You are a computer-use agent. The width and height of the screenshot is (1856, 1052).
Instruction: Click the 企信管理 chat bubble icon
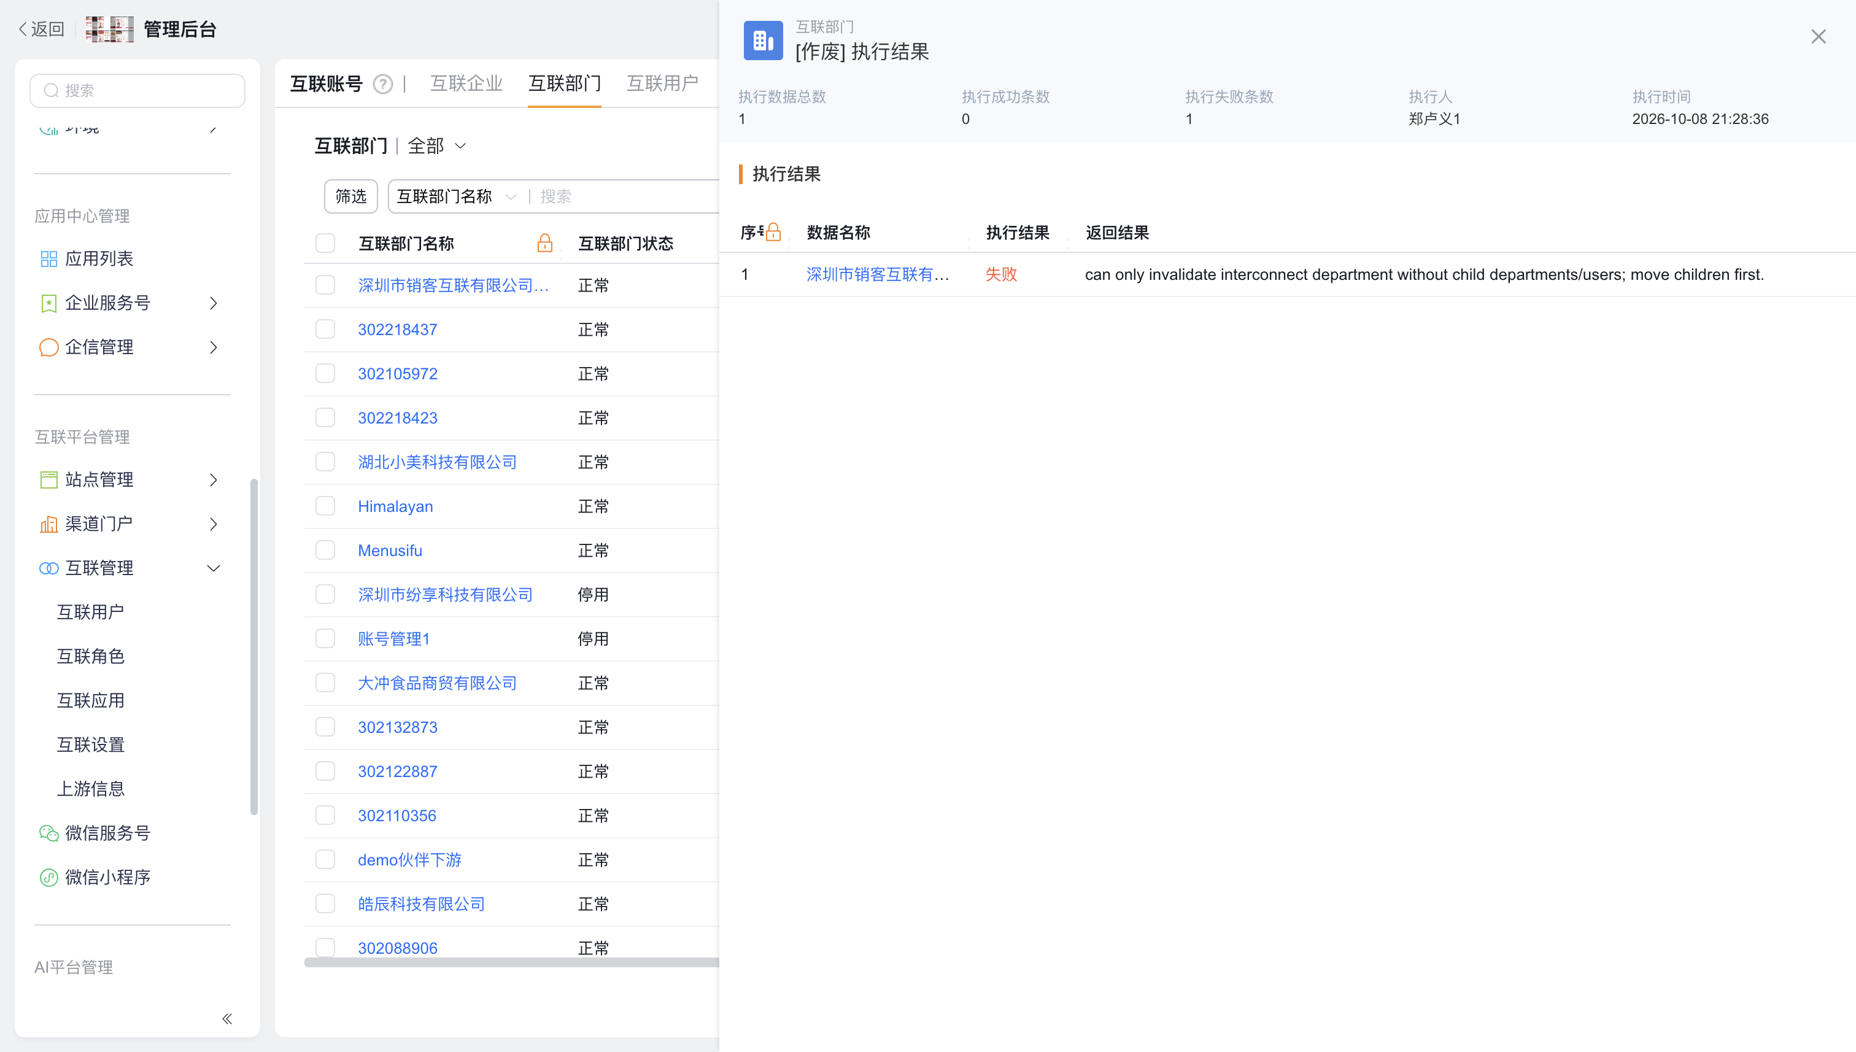(48, 347)
